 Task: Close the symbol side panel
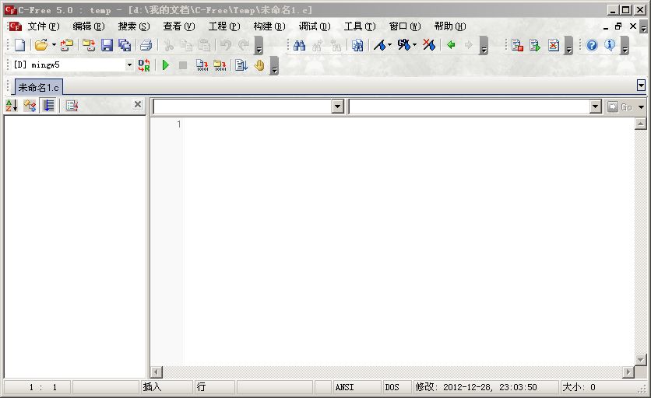138,104
